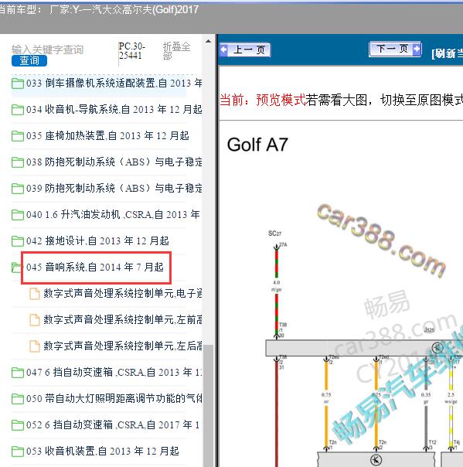Open folder icon for 053 收音机装置
This screenshot has height=467, width=463.
coord(18,452)
